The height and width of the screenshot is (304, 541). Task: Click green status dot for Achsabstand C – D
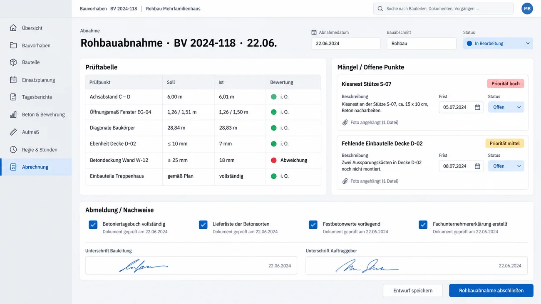pos(274,96)
